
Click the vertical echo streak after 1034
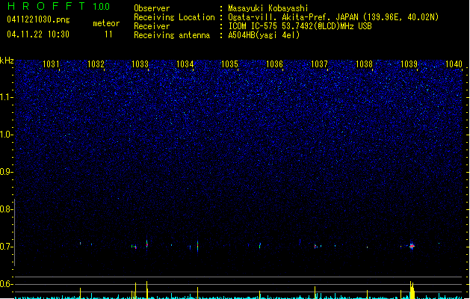[x=197, y=246]
